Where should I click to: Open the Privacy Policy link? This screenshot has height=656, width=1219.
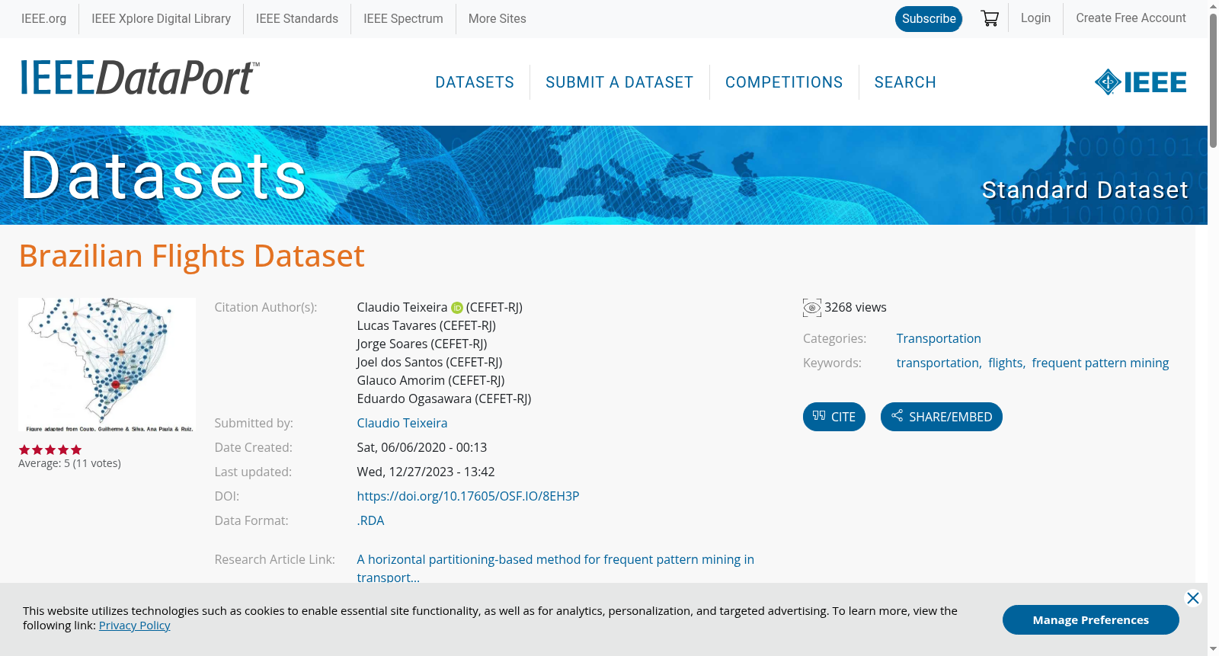pos(134,626)
